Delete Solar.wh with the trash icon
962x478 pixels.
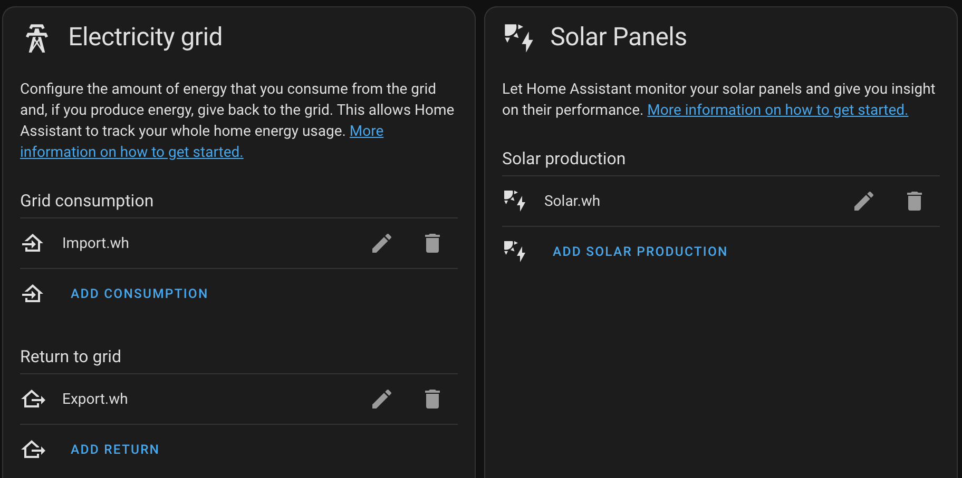click(915, 201)
